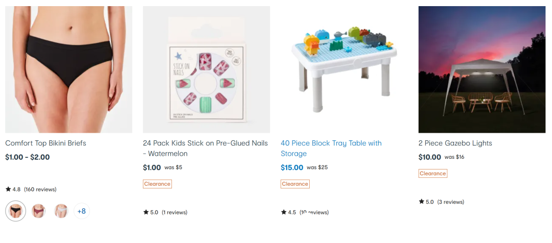The height and width of the screenshot is (243, 552).
Task: Click Clearance badge under Gazebo Lights
Action: (x=433, y=174)
